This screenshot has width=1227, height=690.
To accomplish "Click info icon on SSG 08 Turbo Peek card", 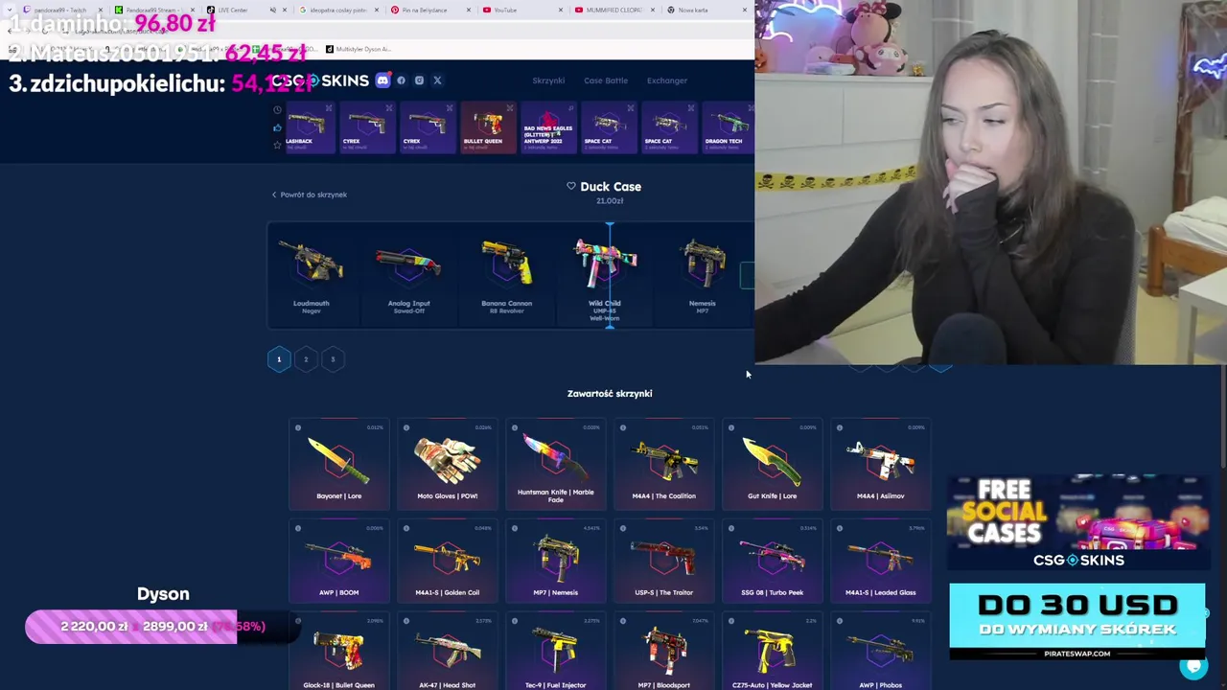I will (731, 528).
